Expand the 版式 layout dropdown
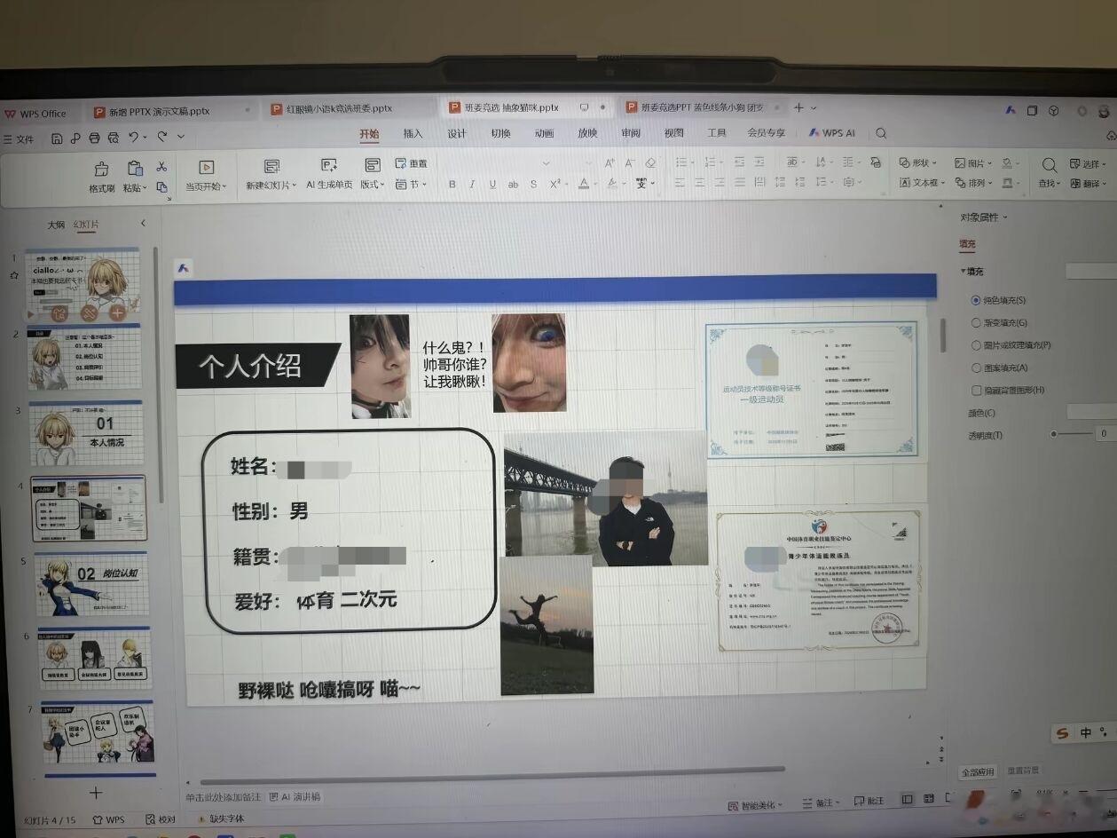1117x838 pixels. tap(373, 185)
